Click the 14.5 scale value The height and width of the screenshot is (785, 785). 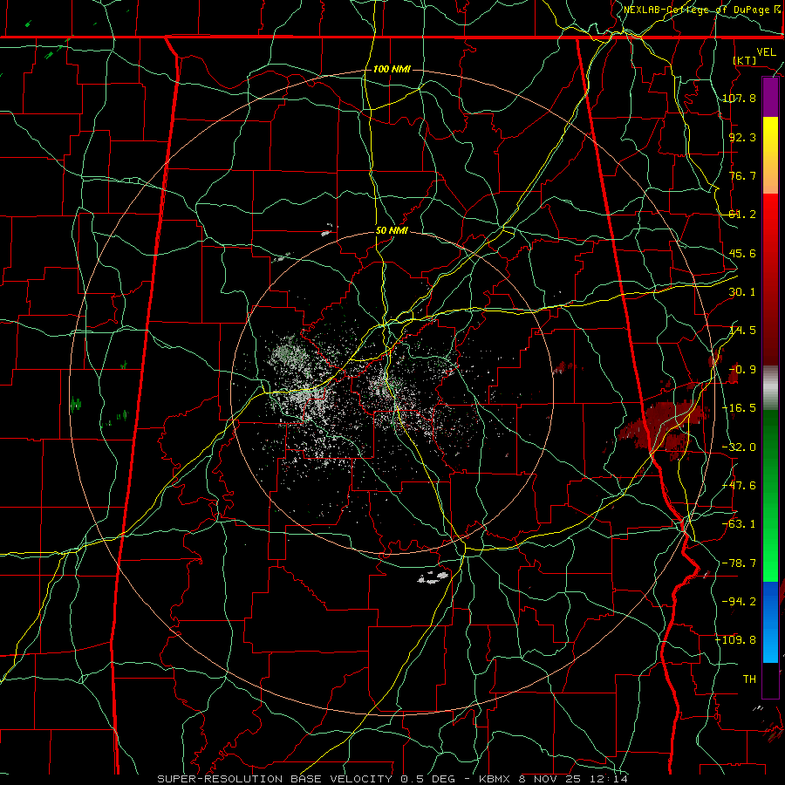(742, 331)
